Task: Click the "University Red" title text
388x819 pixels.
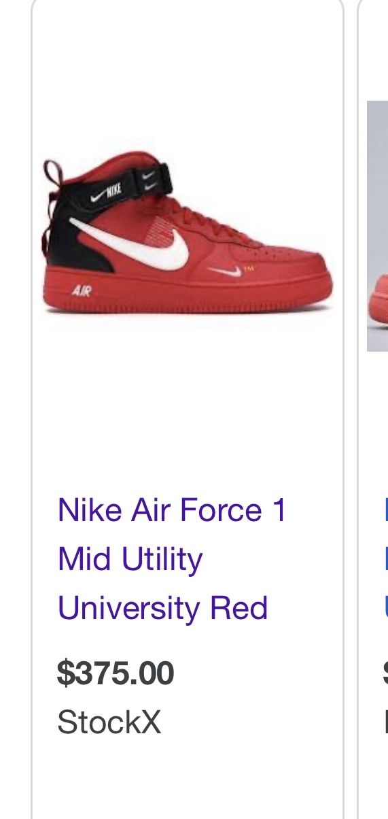Action: (163, 608)
